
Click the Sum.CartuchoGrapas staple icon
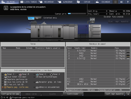pos(37,77)
